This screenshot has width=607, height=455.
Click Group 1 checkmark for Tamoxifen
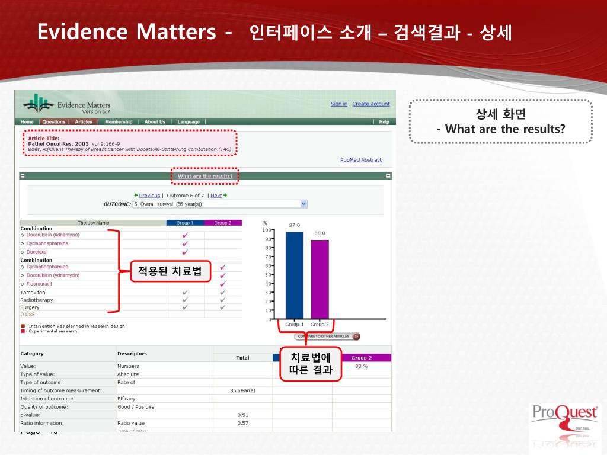pyautogui.click(x=185, y=293)
